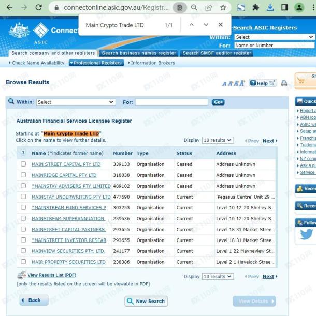316x316 pixels.
Task: Go to previous find match arrow
Action: (x=192, y=25)
